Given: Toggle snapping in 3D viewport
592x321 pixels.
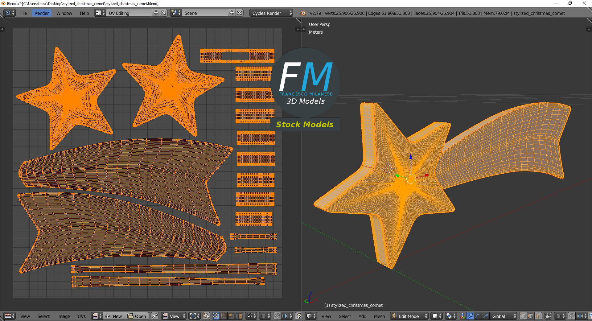Looking at the screenshot, I should [x=572, y=316].
